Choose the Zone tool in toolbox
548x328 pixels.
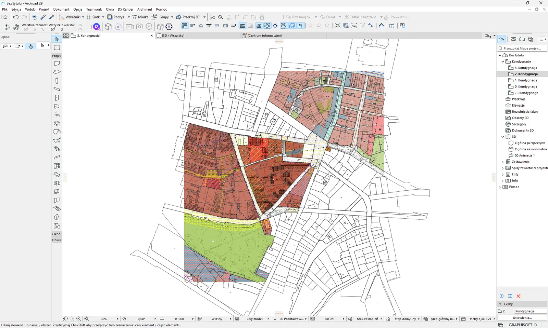(57, 226)
